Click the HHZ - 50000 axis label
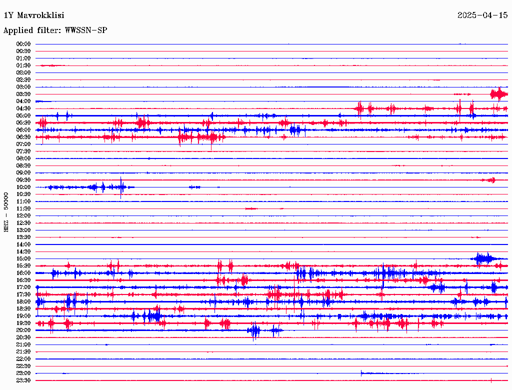Screen dimensions: 512x390 (6, 212)
